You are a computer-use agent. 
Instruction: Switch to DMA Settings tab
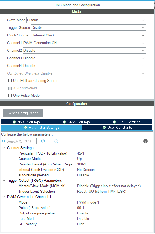point(76,122)
